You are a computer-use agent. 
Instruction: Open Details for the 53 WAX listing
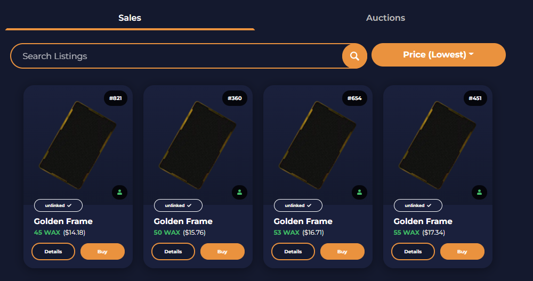(293, 252)
